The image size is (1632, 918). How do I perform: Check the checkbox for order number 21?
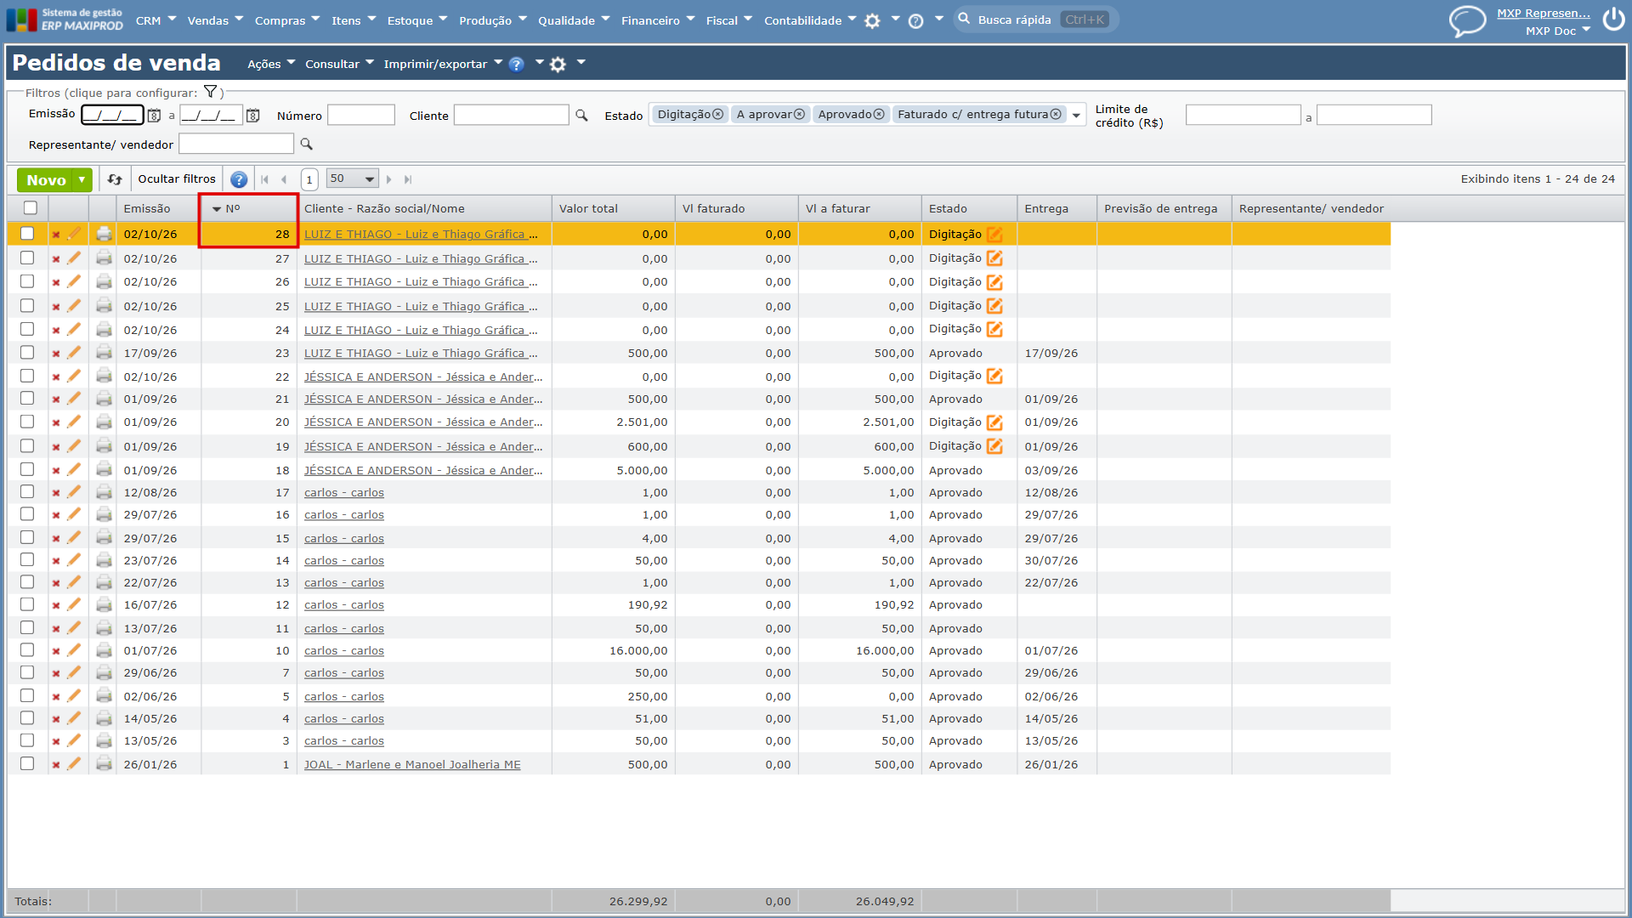pyautogui.click(x=27, y=399)
